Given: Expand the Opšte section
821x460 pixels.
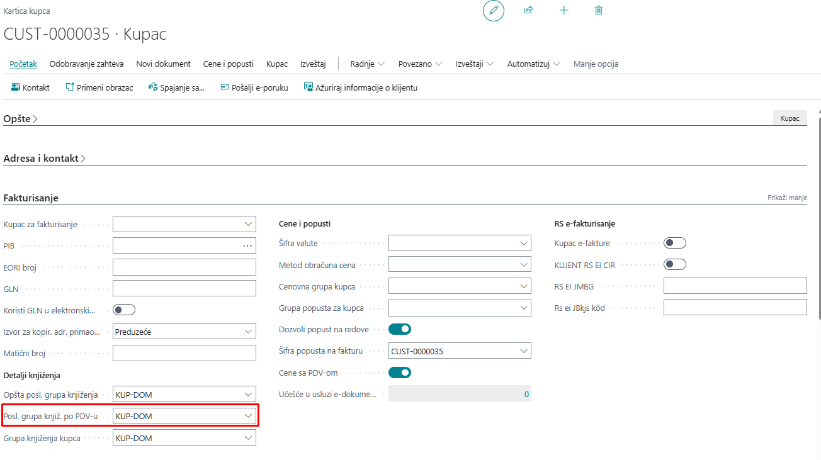Looking at the screenshot, I should pyautogui.click(x=20, y=119).
